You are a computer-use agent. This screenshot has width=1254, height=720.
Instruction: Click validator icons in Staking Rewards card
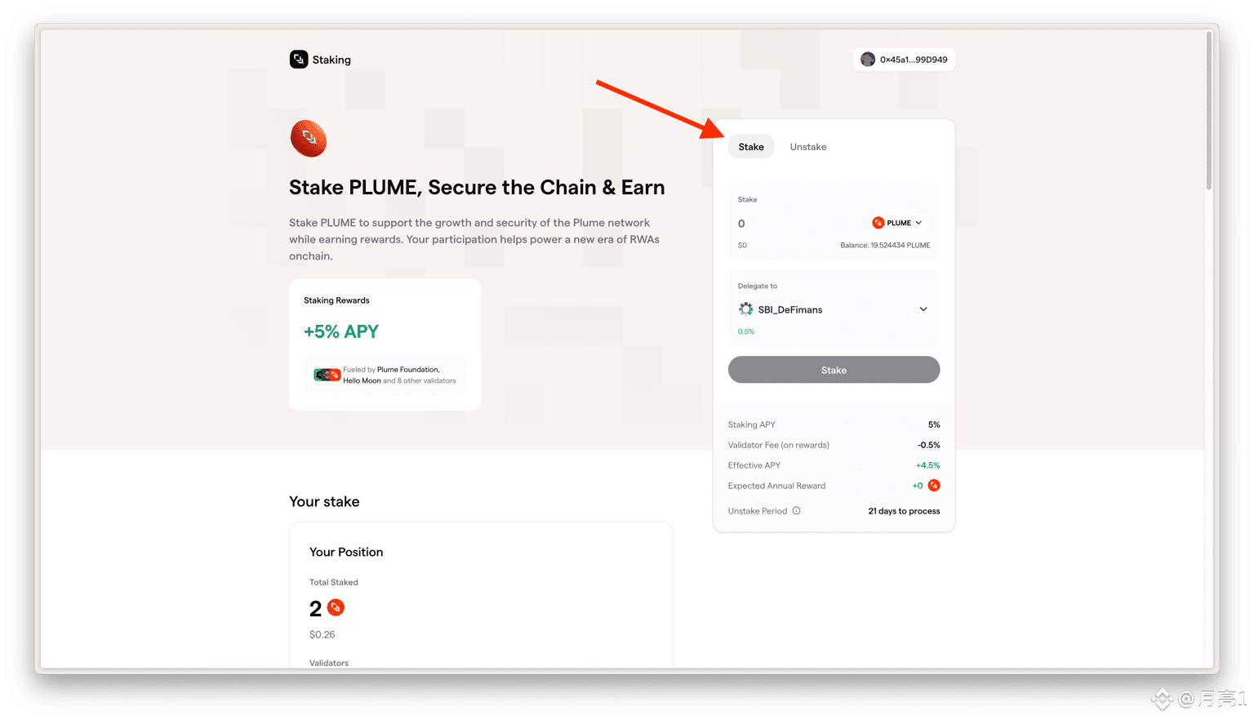pos(327,375)
